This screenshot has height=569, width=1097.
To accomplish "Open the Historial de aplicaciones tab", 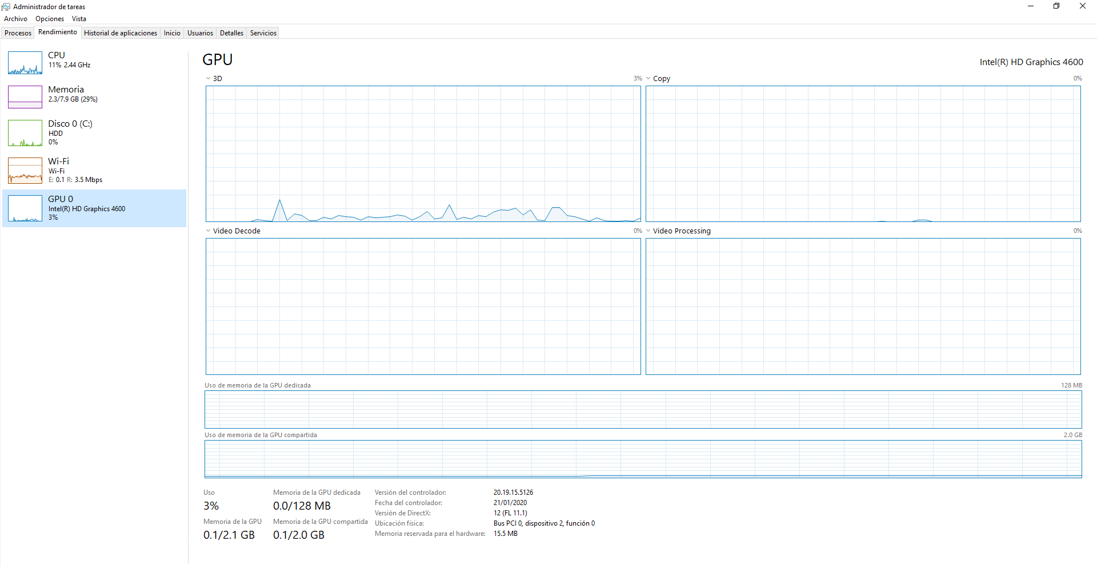I will (x=121, y=33).
